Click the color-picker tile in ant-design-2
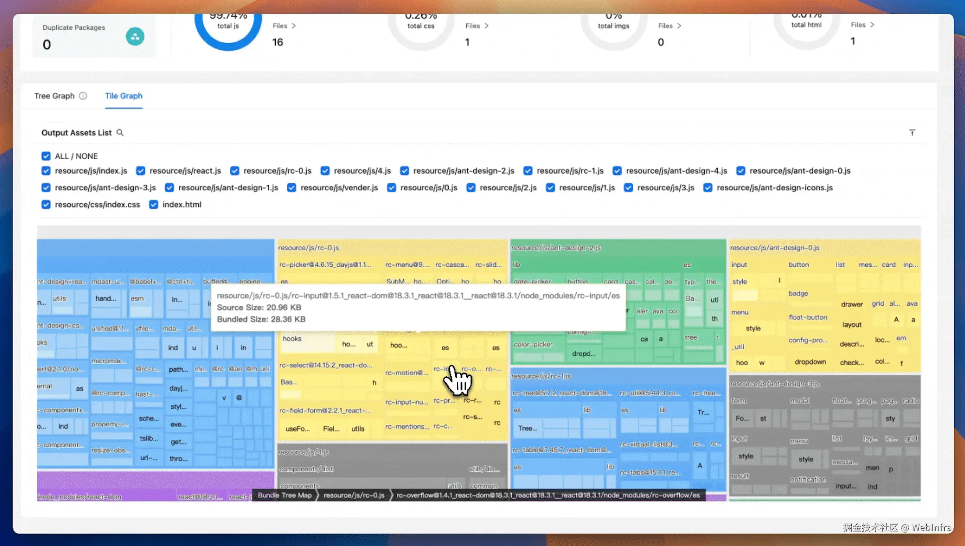 coord(533,344)
